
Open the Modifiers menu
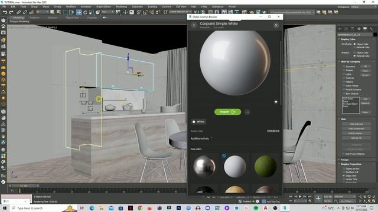coord(71,6)
